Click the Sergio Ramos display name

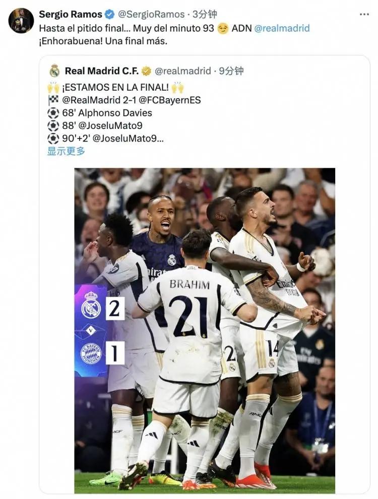tap(71, 14)
